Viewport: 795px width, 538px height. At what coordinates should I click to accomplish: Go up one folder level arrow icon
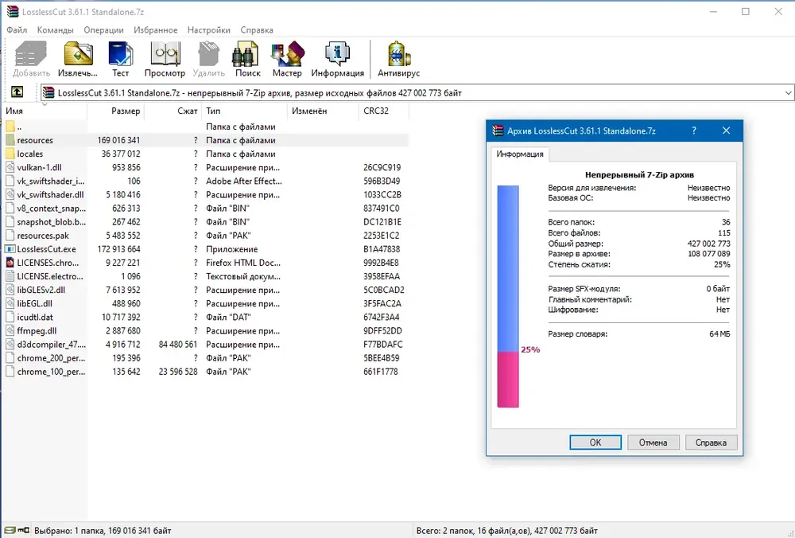17,92
